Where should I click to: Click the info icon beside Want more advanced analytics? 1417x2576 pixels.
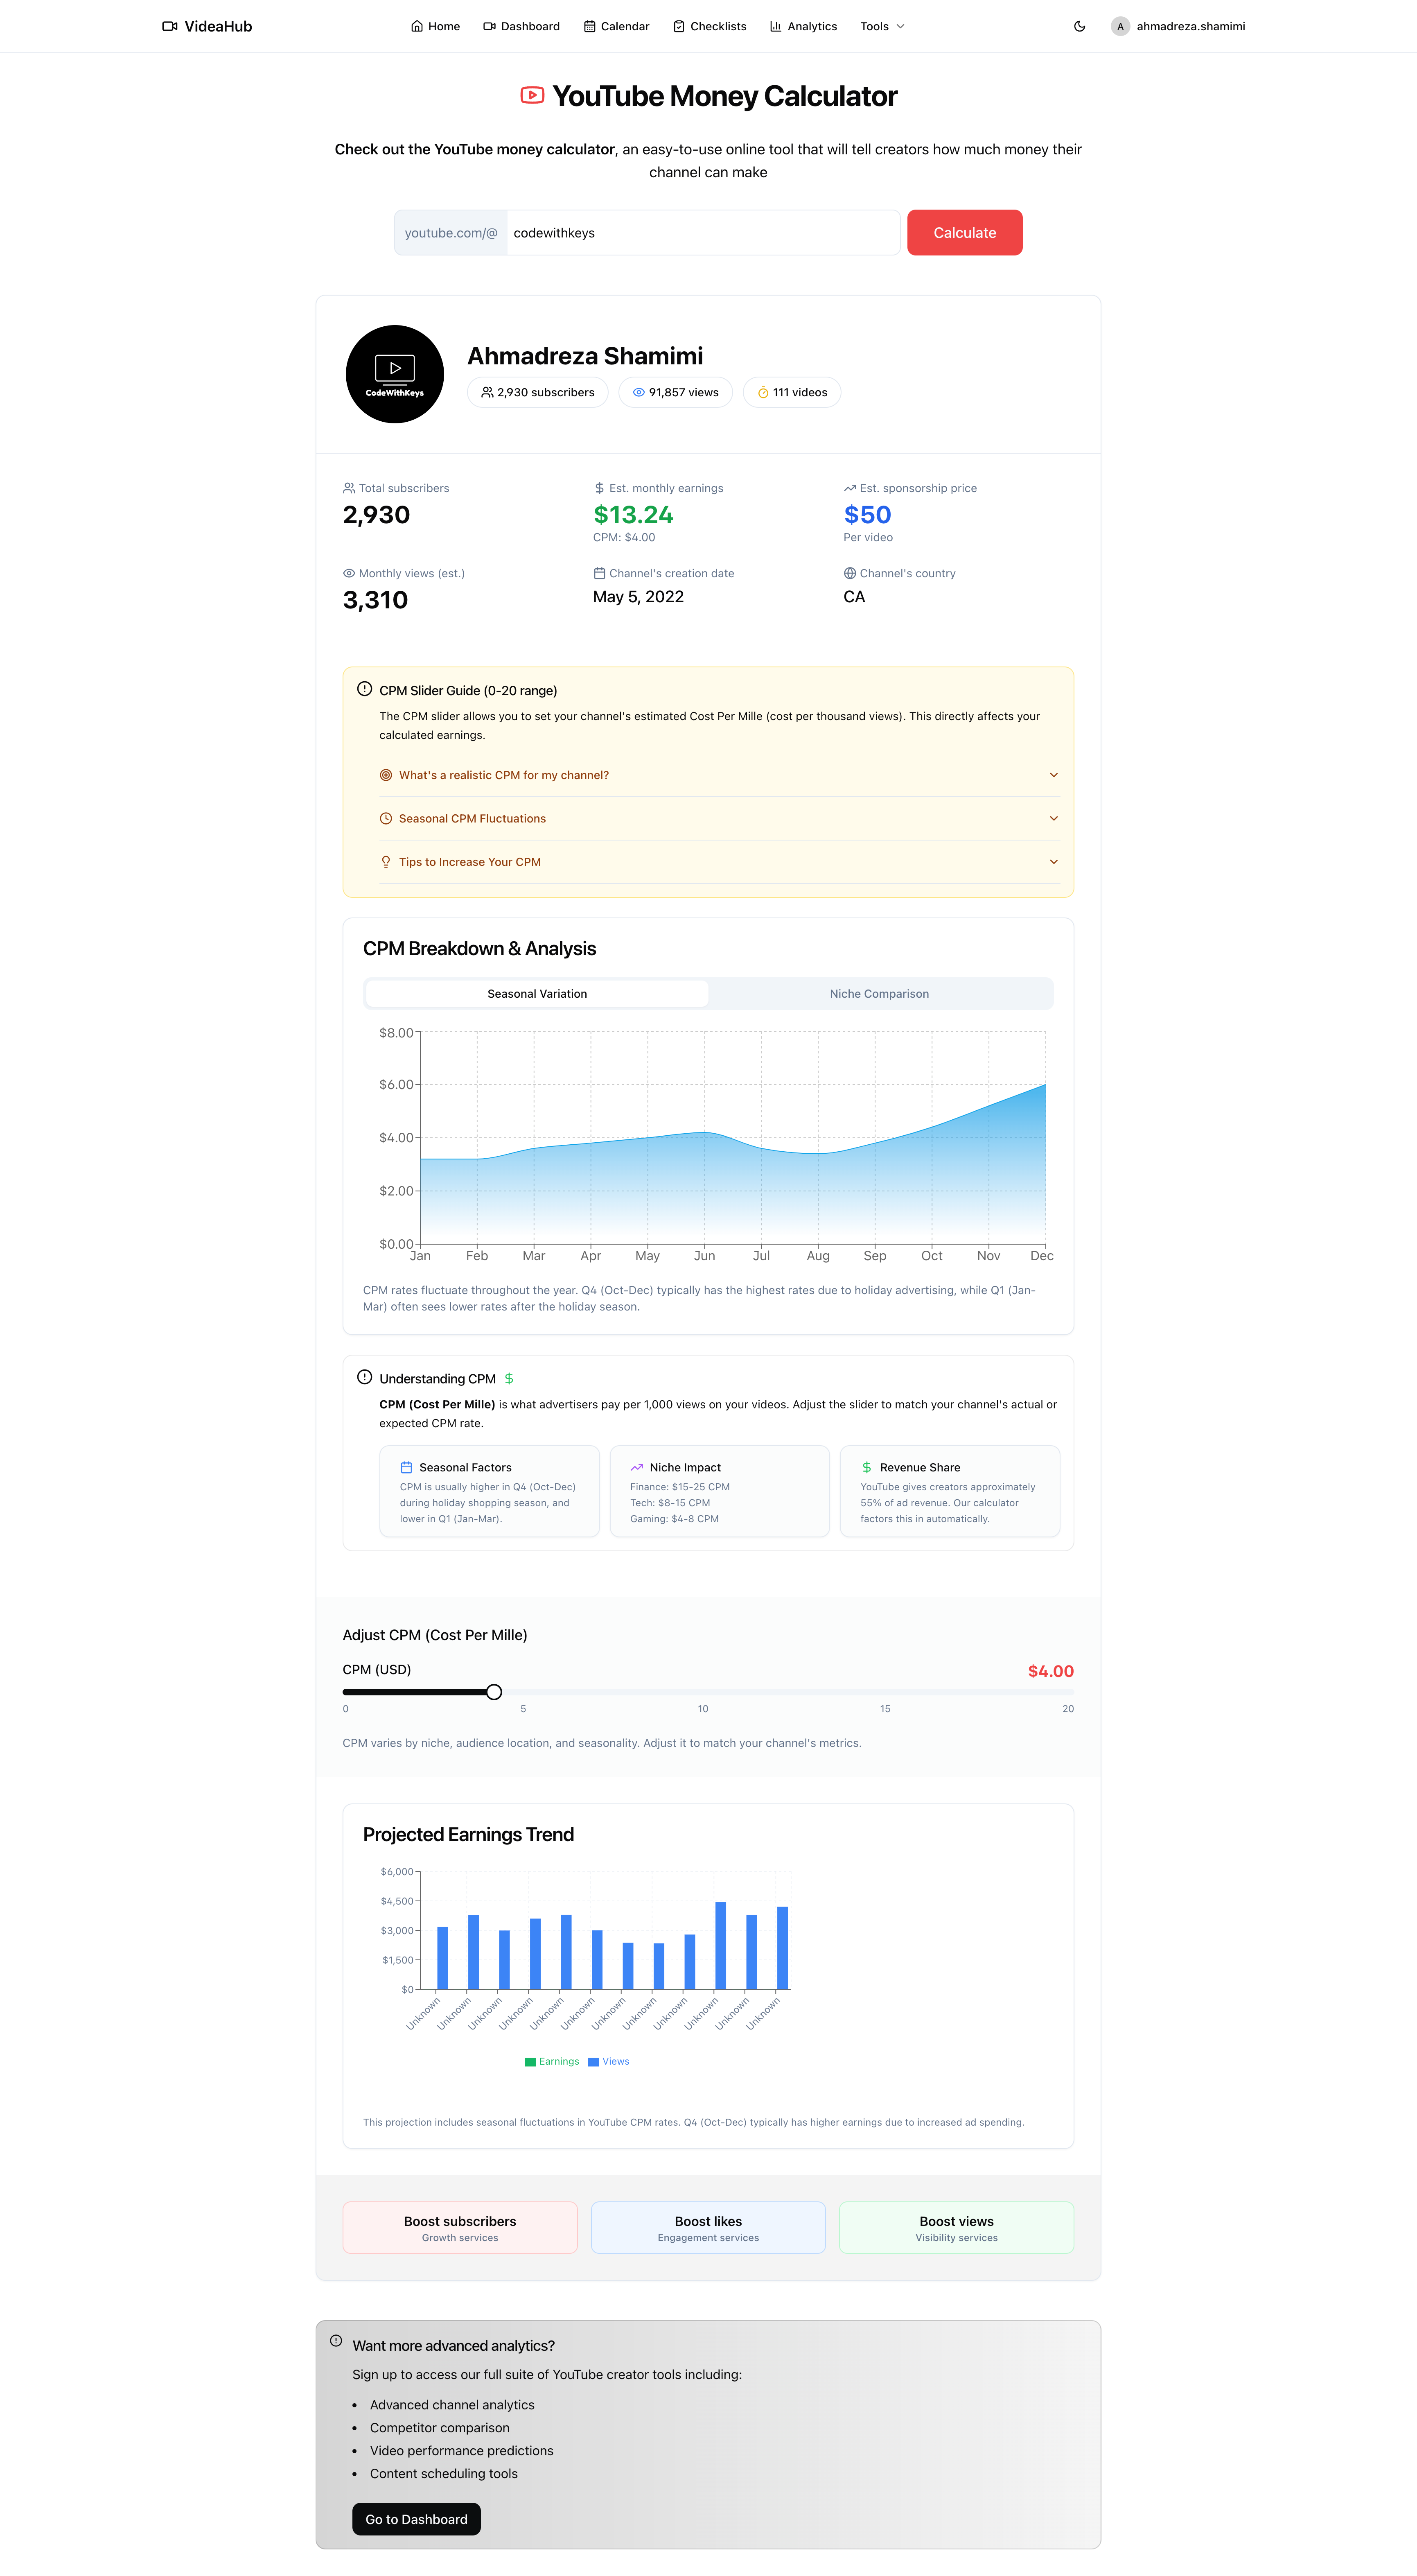[336, 2341]
